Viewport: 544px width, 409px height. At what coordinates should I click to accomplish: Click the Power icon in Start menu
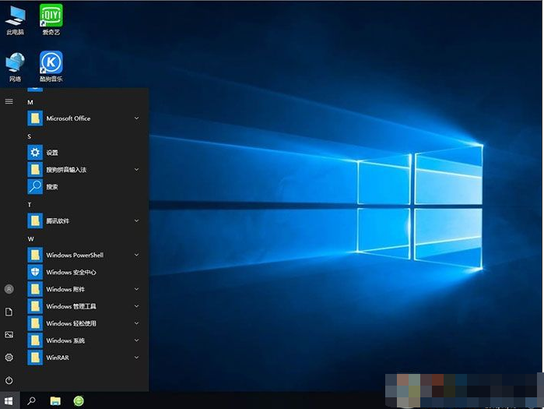[9, 380]
